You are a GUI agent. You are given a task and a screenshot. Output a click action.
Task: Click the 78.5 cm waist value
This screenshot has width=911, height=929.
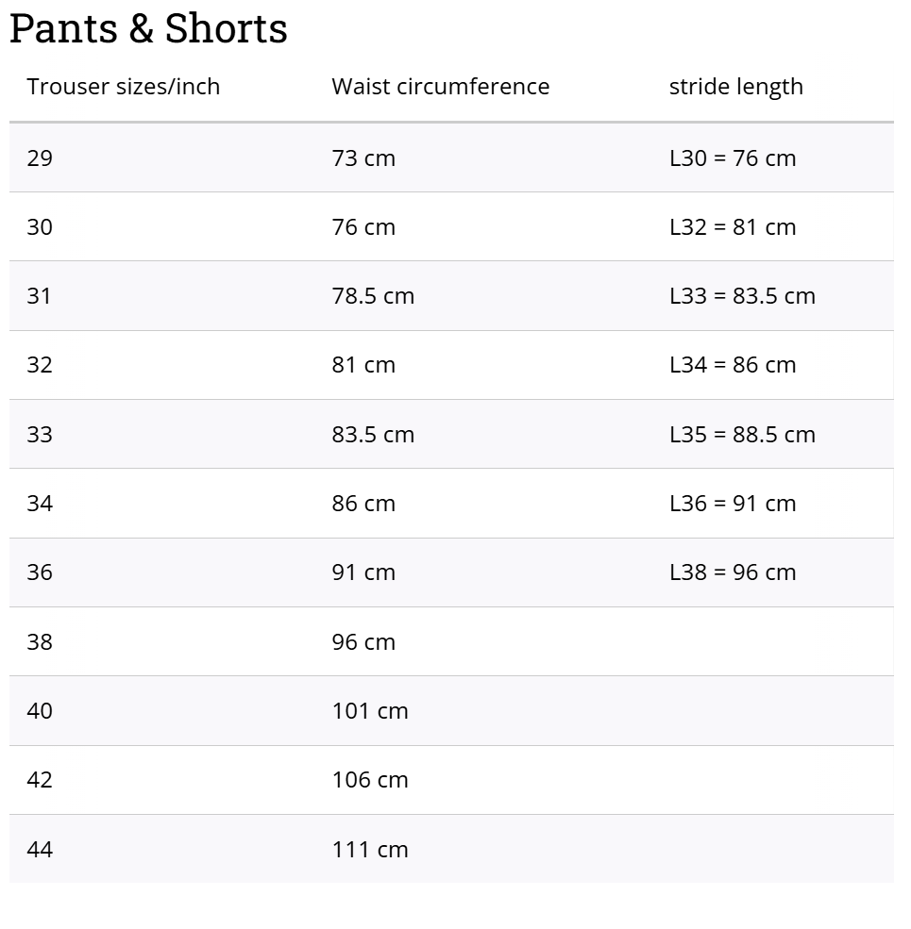click(373, 296)
